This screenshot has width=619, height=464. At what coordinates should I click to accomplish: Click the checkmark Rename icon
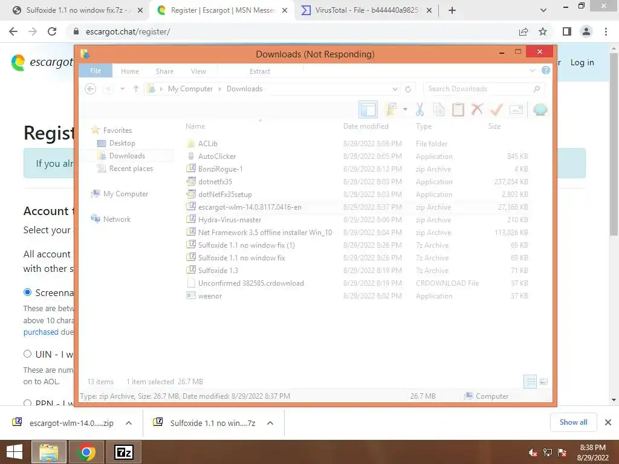coord(497,109)
